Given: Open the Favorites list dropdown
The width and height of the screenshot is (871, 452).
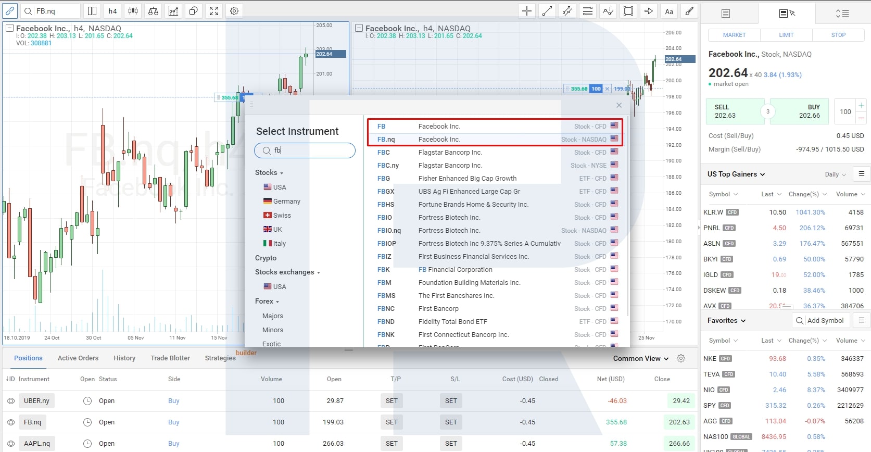Looking at the screenshot, I should click(x=726, y=321).
